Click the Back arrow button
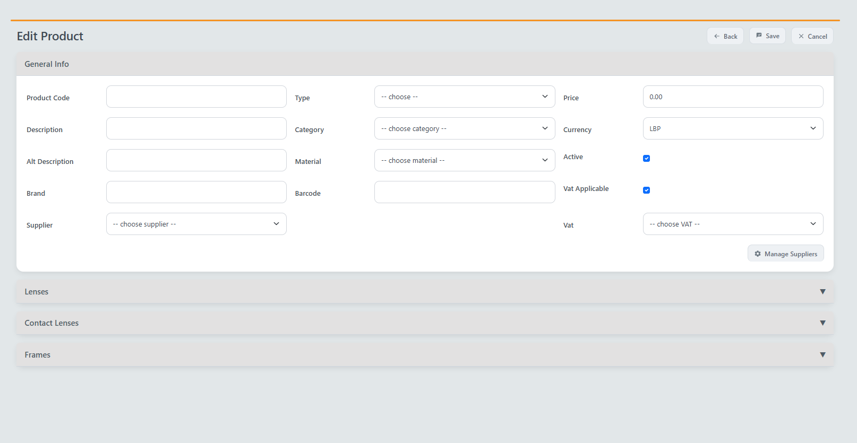 click(x=725, y=36)
